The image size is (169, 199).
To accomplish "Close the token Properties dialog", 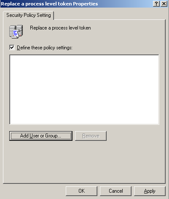I will [x=164, y=4].
